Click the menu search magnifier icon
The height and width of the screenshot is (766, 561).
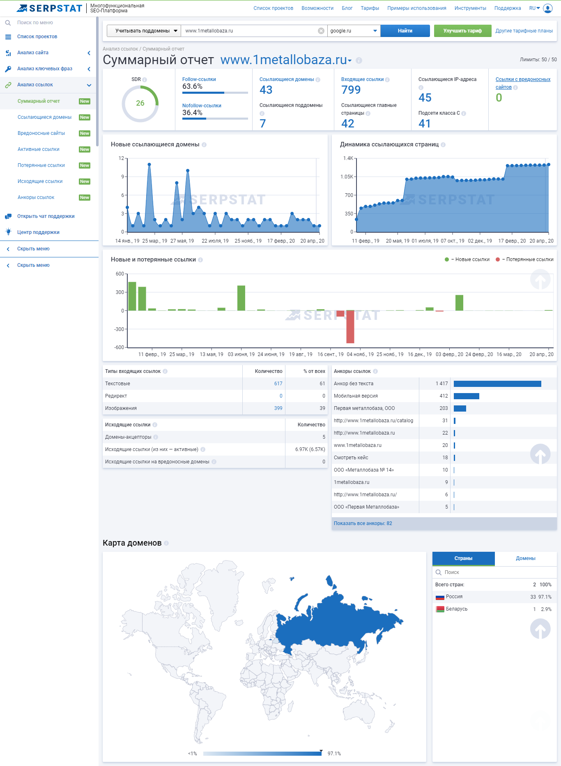[x=8, y=23]
